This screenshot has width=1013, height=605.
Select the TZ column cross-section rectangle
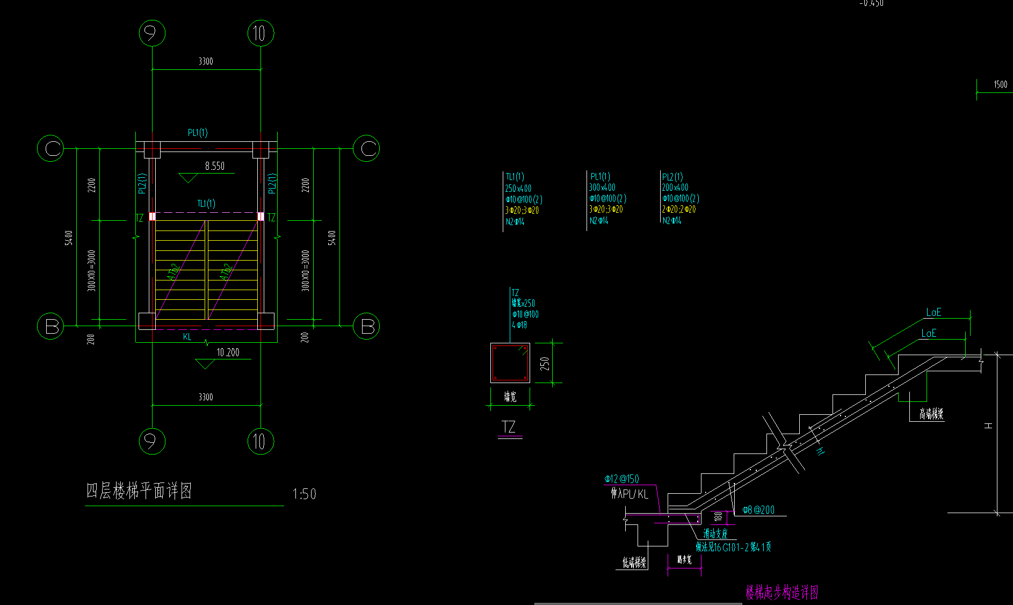click(510, 363)
